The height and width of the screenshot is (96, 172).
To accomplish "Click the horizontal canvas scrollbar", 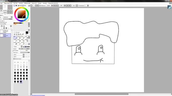I will click(102, 94).
